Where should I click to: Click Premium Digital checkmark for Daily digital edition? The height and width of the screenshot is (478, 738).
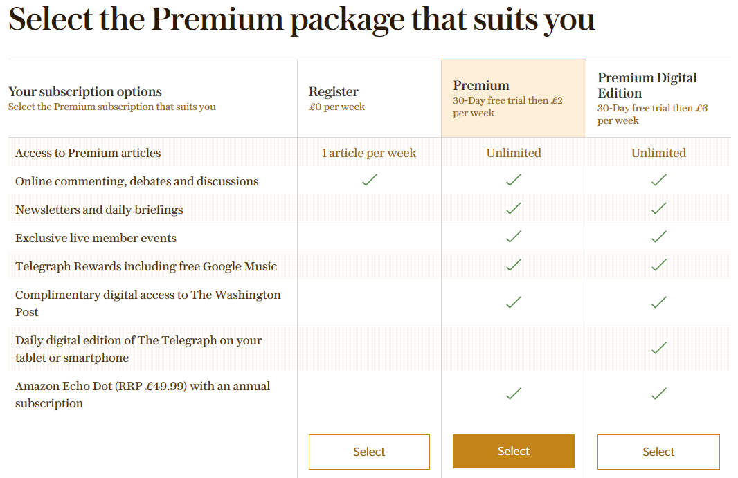[x=659, y=348]
